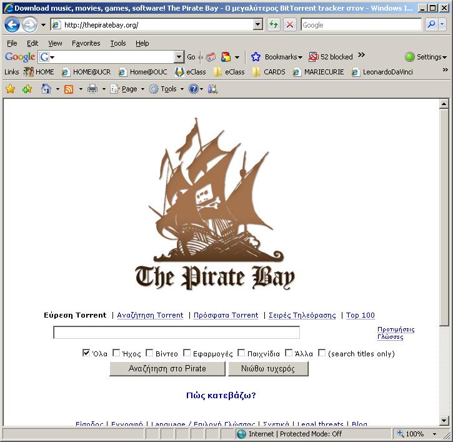
Task: Open the View menu
Action: (55, 43)
